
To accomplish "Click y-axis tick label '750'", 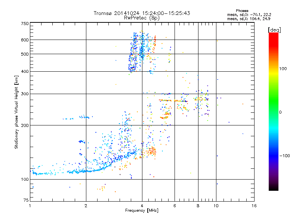I will click(25, 24).
